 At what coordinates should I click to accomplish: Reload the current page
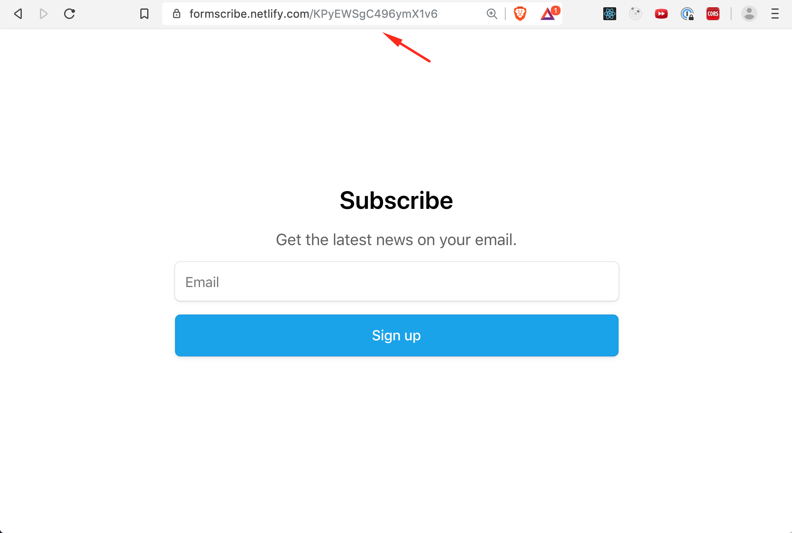coord(69,14)
